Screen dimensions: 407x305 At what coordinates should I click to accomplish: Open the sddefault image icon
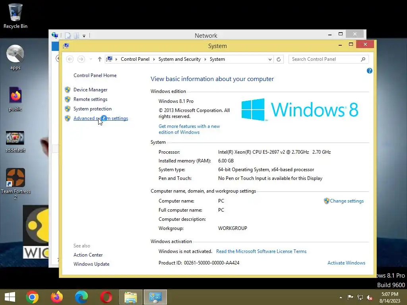point(16,142)
